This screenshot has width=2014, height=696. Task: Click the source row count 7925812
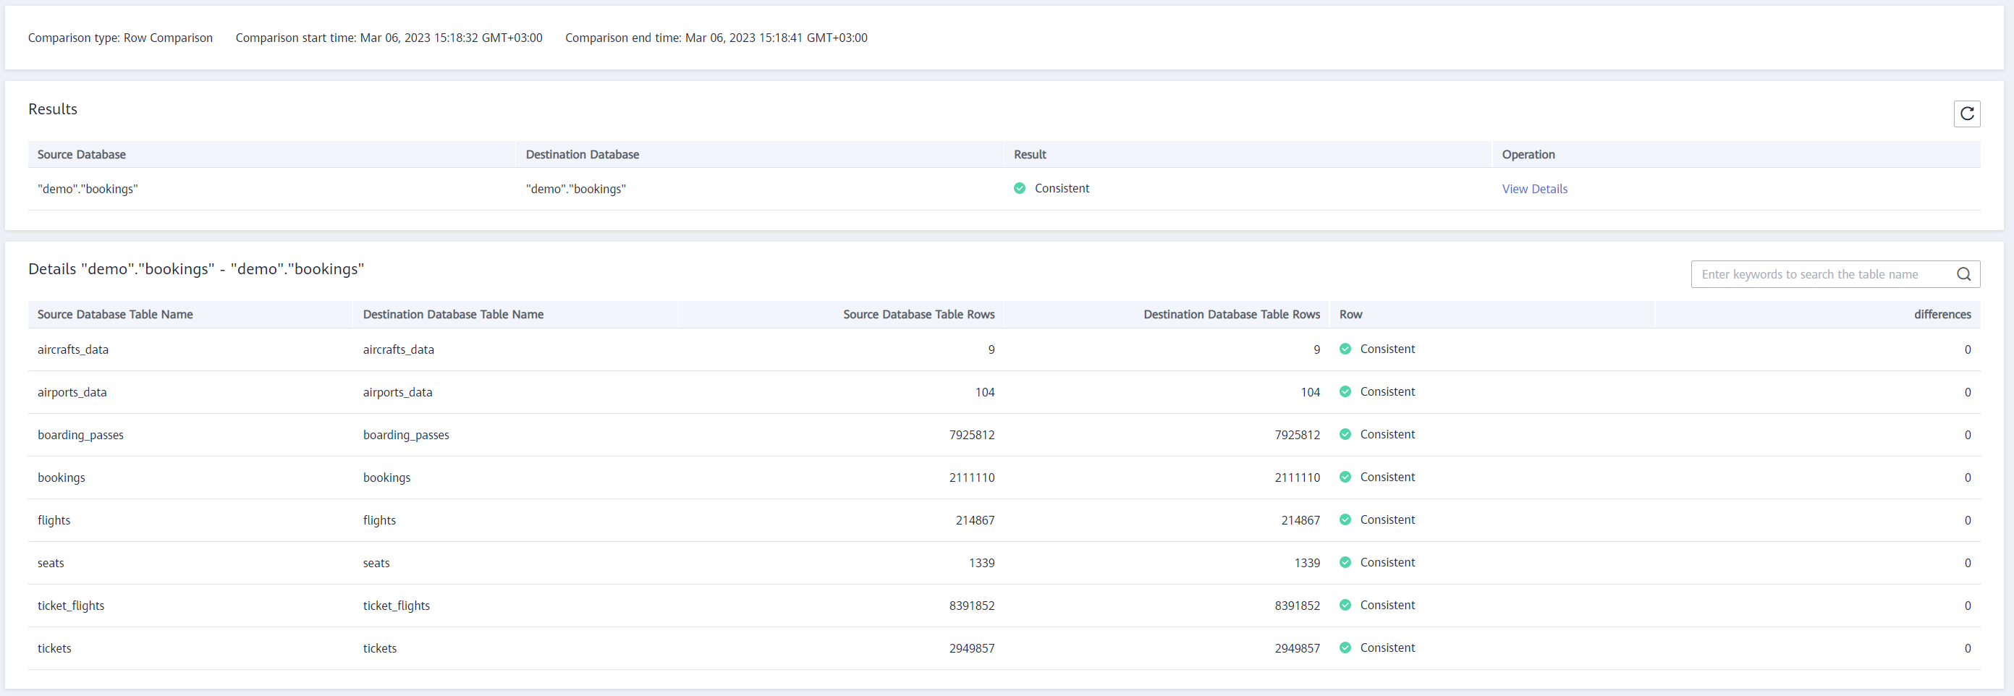pos(971,435)
